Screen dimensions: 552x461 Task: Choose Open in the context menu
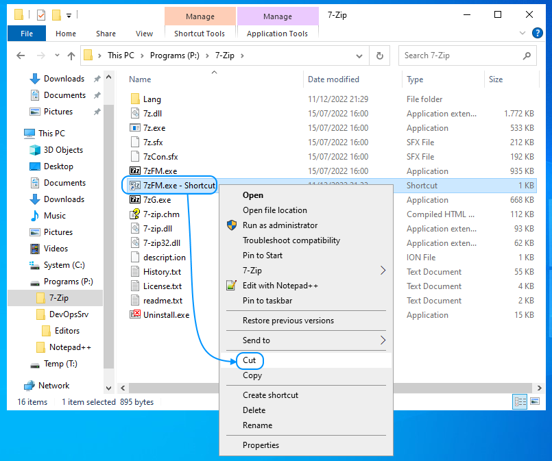click(306, 195)
